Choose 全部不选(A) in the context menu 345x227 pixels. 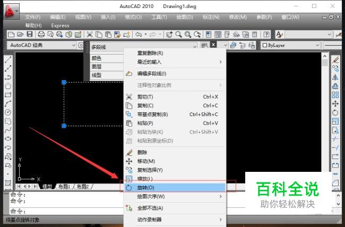pyautogui.click(x=175, y=208)
